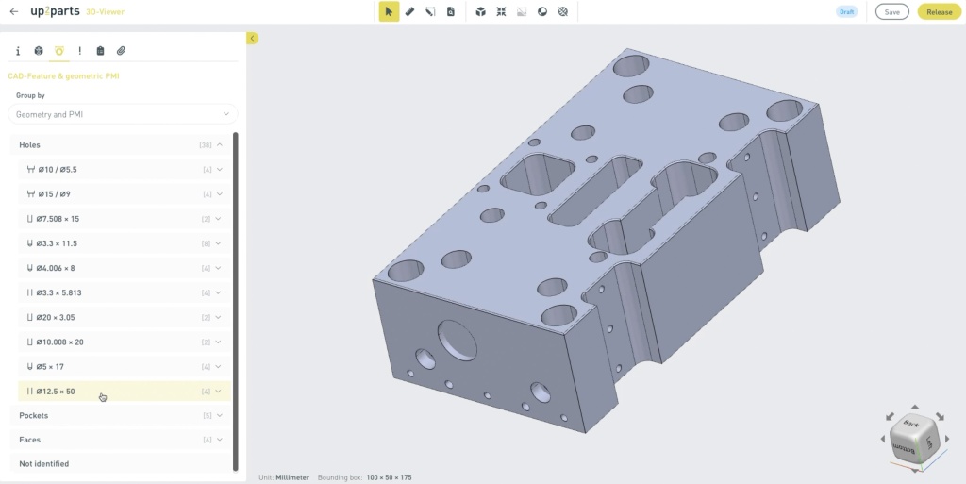This screenshot has width=966, height=484.
Task: Select the arrow pointer selection tool
Action: pos(389,12)
